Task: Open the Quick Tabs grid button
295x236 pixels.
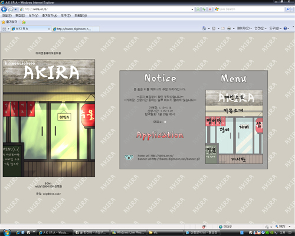Action: click(x=4, y=29)
